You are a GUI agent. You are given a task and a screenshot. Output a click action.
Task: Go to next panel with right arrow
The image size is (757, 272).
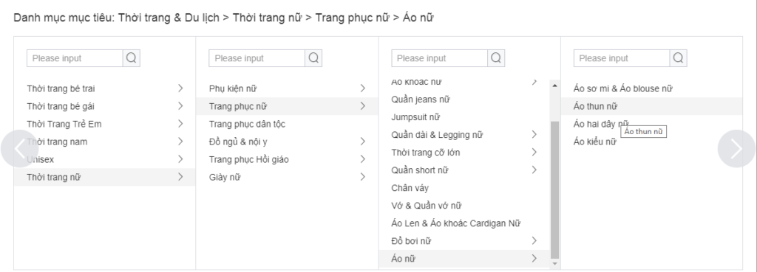(x=736, y=149)
